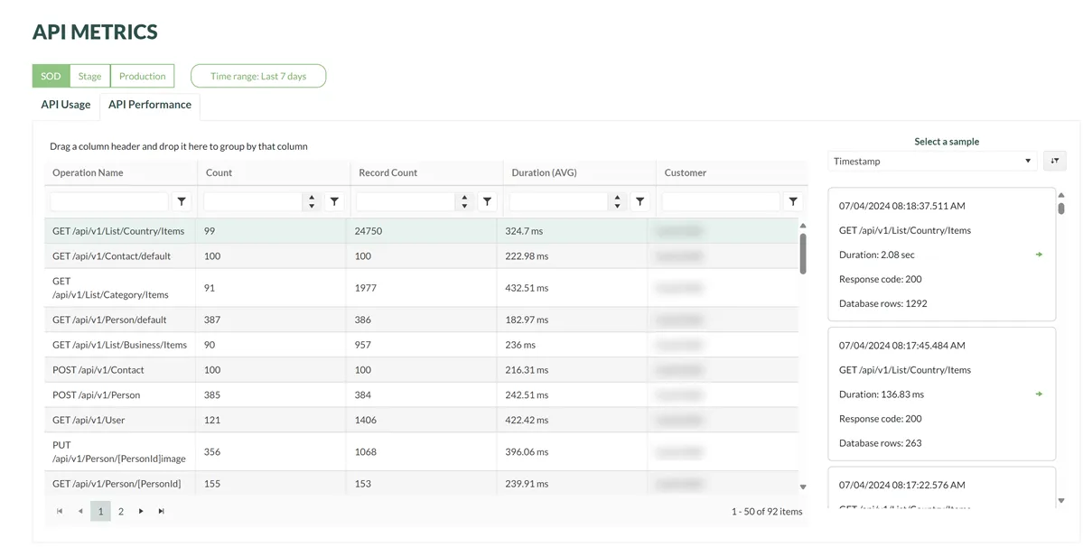Open sample details arrow for 2.08 sec duration
The height and width of the screenshot is (547, 1083).
click(1039, 255)
